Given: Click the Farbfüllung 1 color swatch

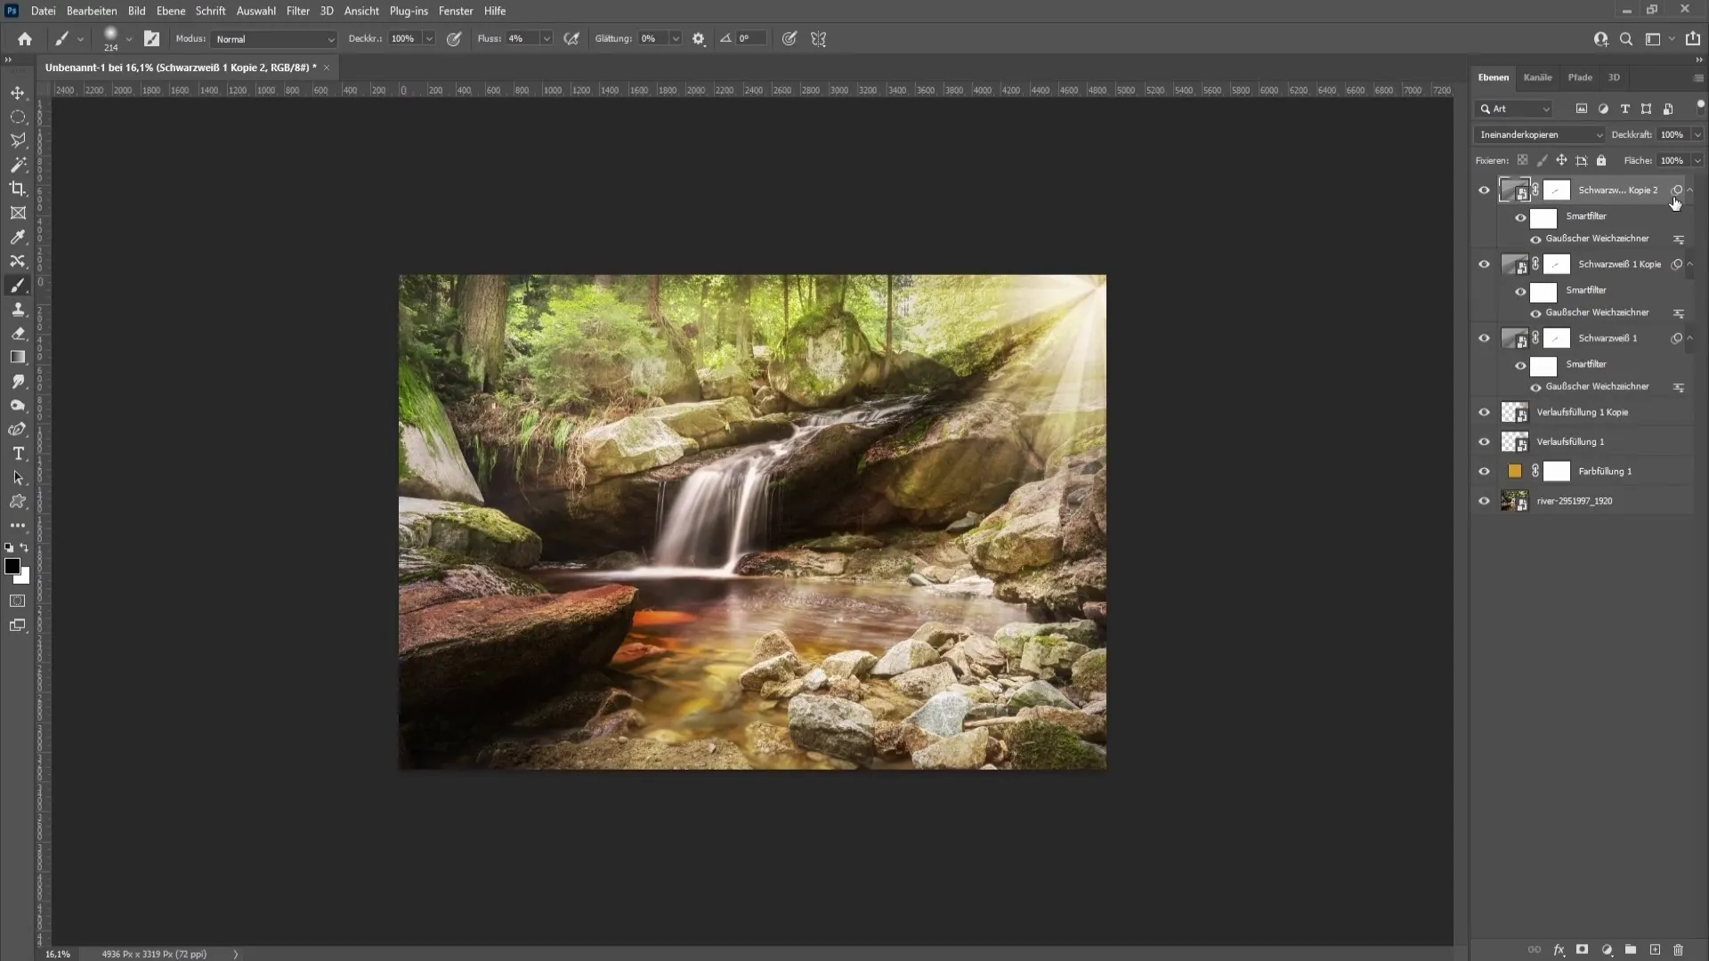Looking at the screenshot, I should click(1514, 471).
